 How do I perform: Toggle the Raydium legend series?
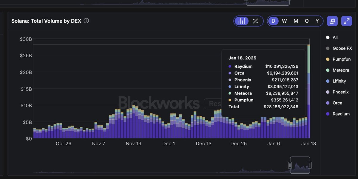(x=338, y=114)
